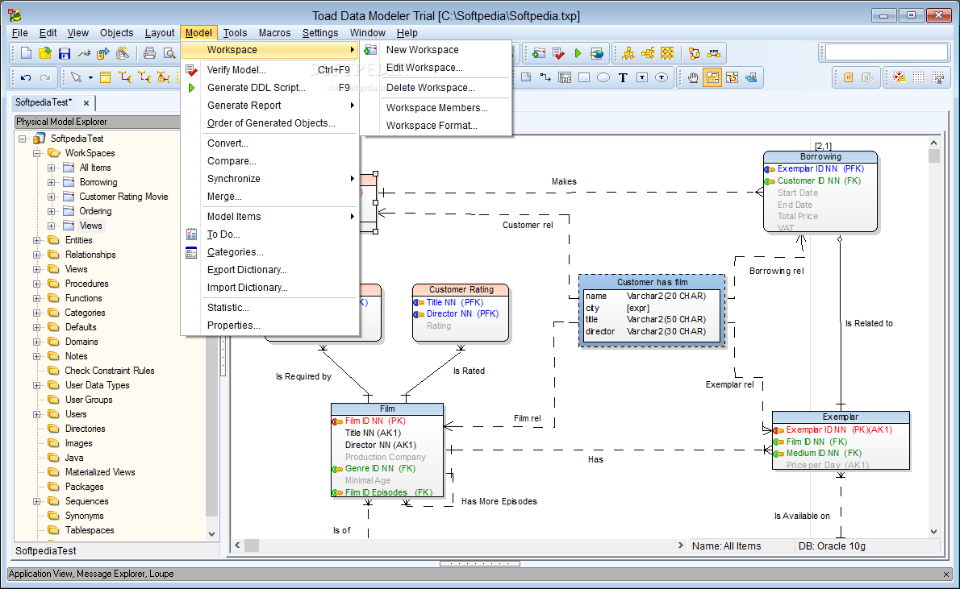Click the grid arrangement layout icon
This screenshot has width=960, height=589.
pos(666,54)
